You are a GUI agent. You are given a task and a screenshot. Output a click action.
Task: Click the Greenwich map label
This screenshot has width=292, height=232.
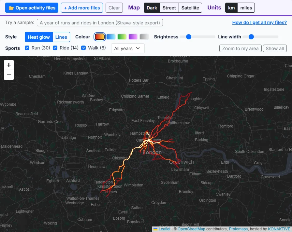(182, 162)
